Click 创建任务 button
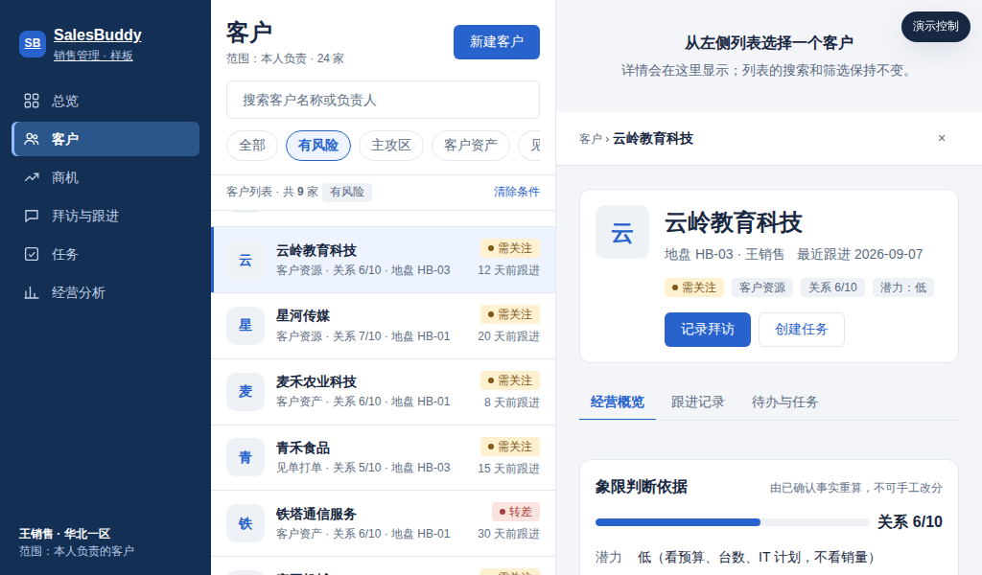982x575 pixels. tap(802, 329)
